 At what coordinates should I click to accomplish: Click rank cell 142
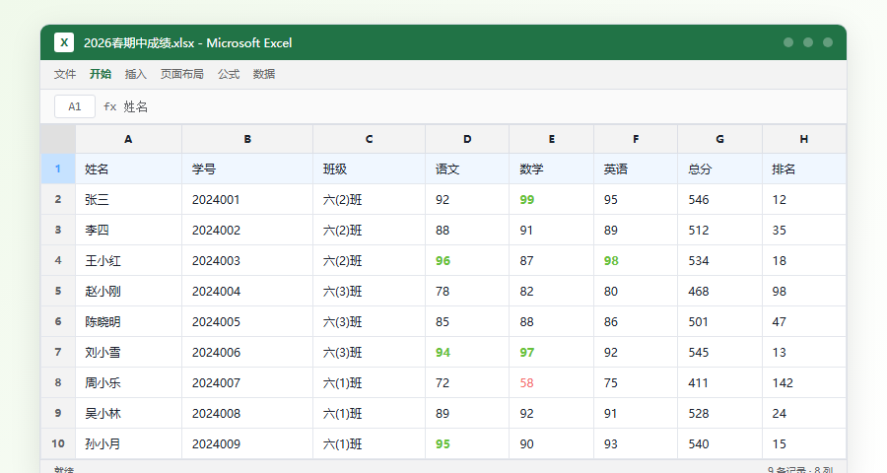[804, 382]
